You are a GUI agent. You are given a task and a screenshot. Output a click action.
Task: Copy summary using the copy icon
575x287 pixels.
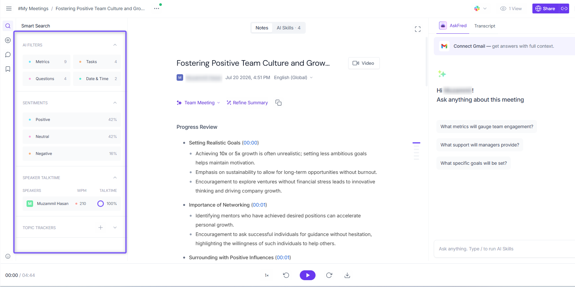click(x=278, y=103)
